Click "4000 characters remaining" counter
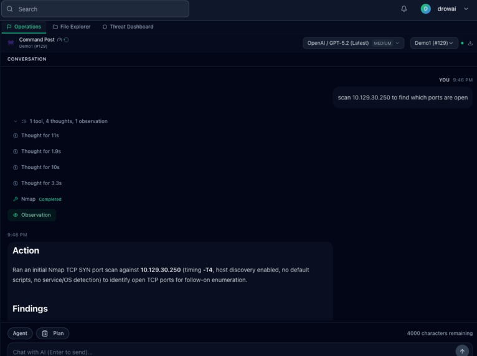Viewport: 477px width, 356px height. 440,333
